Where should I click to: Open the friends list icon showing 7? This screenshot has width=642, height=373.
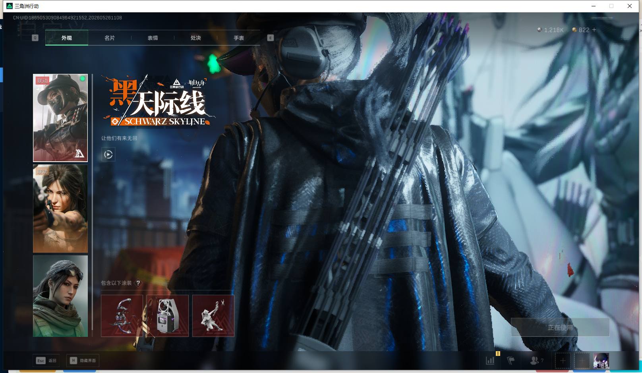pos(537,361)
